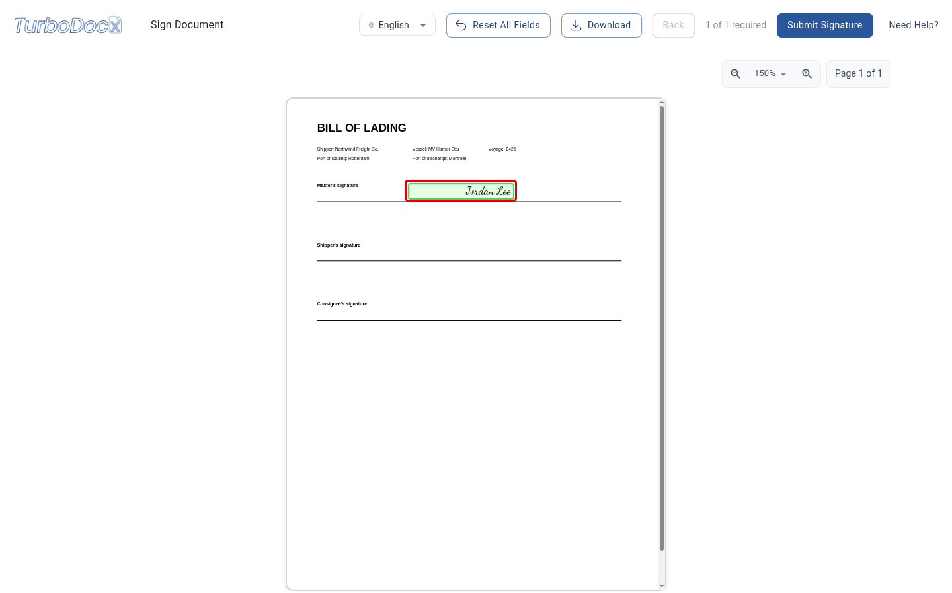Click the scrollbar down arrow
The height and width of the screenshot is (593, 952).
(662, 586)
